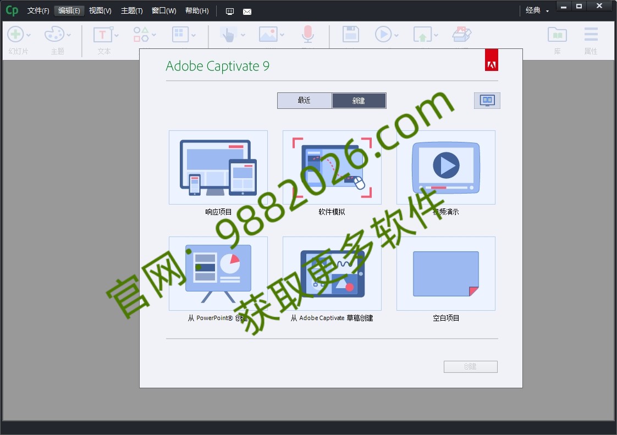The width and height of the screenshot is (617, 435).
Task: Click the 空白项目 label text
Action: 446,318
